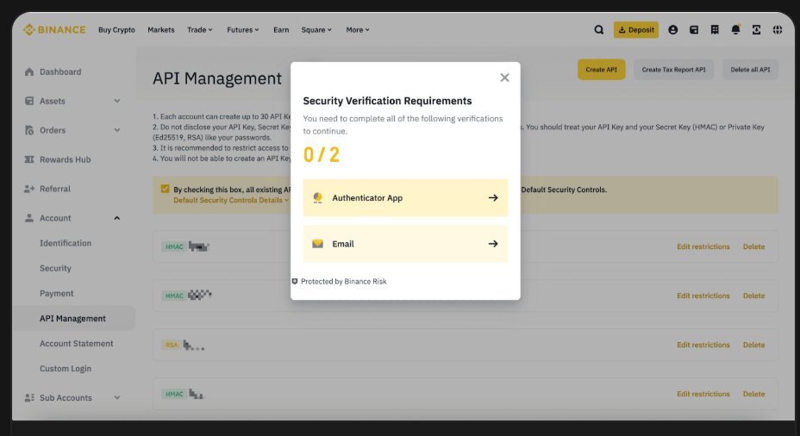The height and width of the screenshot is (436, 800).
Task: Open the wallet icon in the header
Action: point(694,29)
